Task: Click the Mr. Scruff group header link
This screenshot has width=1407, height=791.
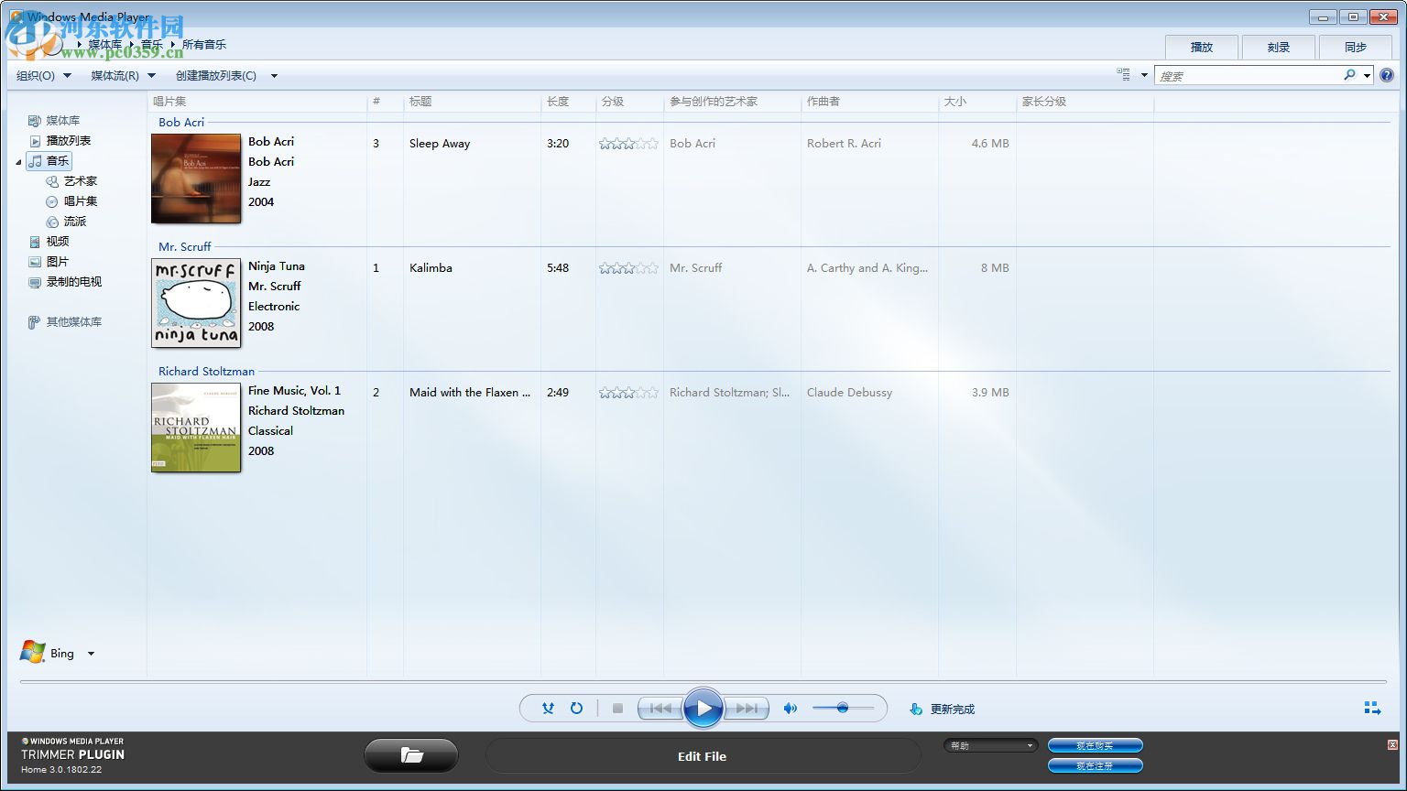Action: (x=185, y=247)
